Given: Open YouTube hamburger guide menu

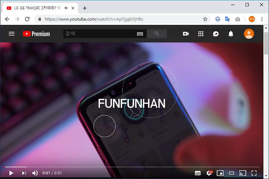Looking at the screenshot, I should pos(12,34).
